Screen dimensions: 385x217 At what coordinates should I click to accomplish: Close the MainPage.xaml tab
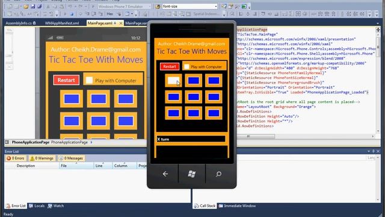tap(120, 23)
